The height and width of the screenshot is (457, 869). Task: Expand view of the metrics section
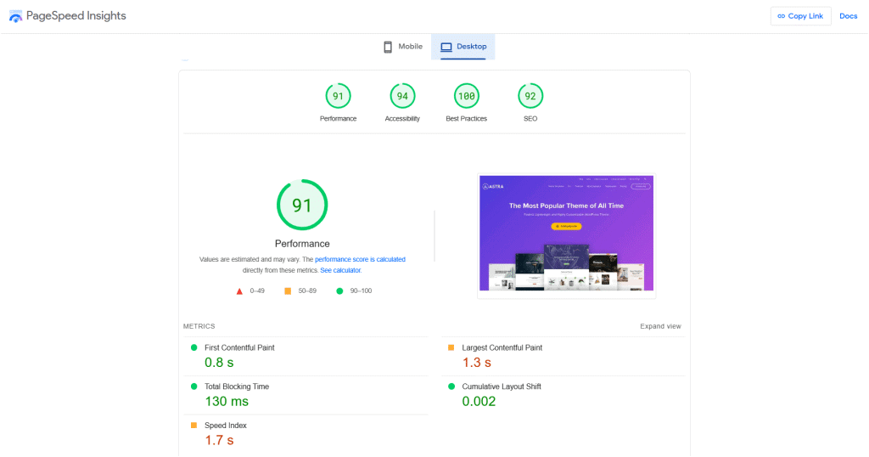point(660,326)
